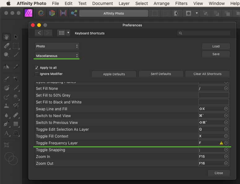The height and width of the screenshot is (184, 240).
Task: Select the Artistic Text tool
Action: (7, 133)
